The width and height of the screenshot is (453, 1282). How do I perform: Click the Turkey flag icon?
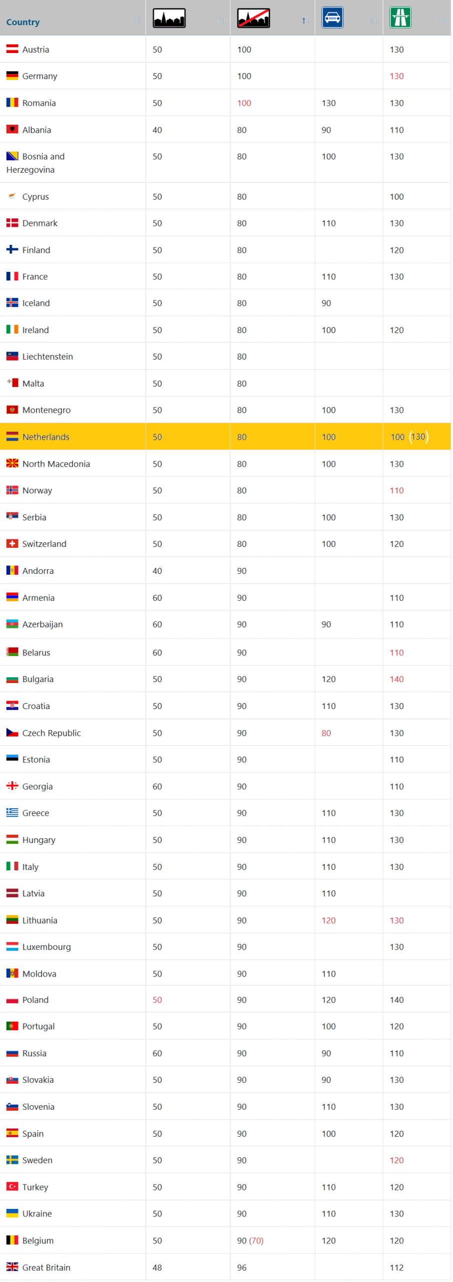(x=12, y=1186)
